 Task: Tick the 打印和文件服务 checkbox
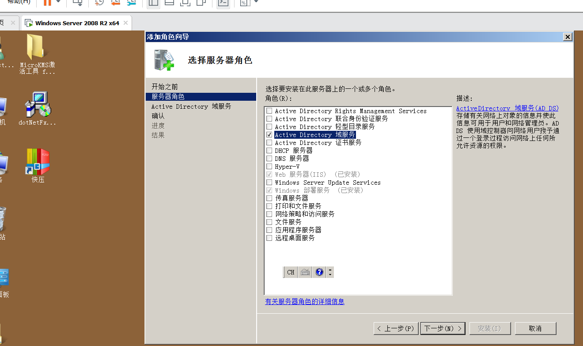pos(269,206)
